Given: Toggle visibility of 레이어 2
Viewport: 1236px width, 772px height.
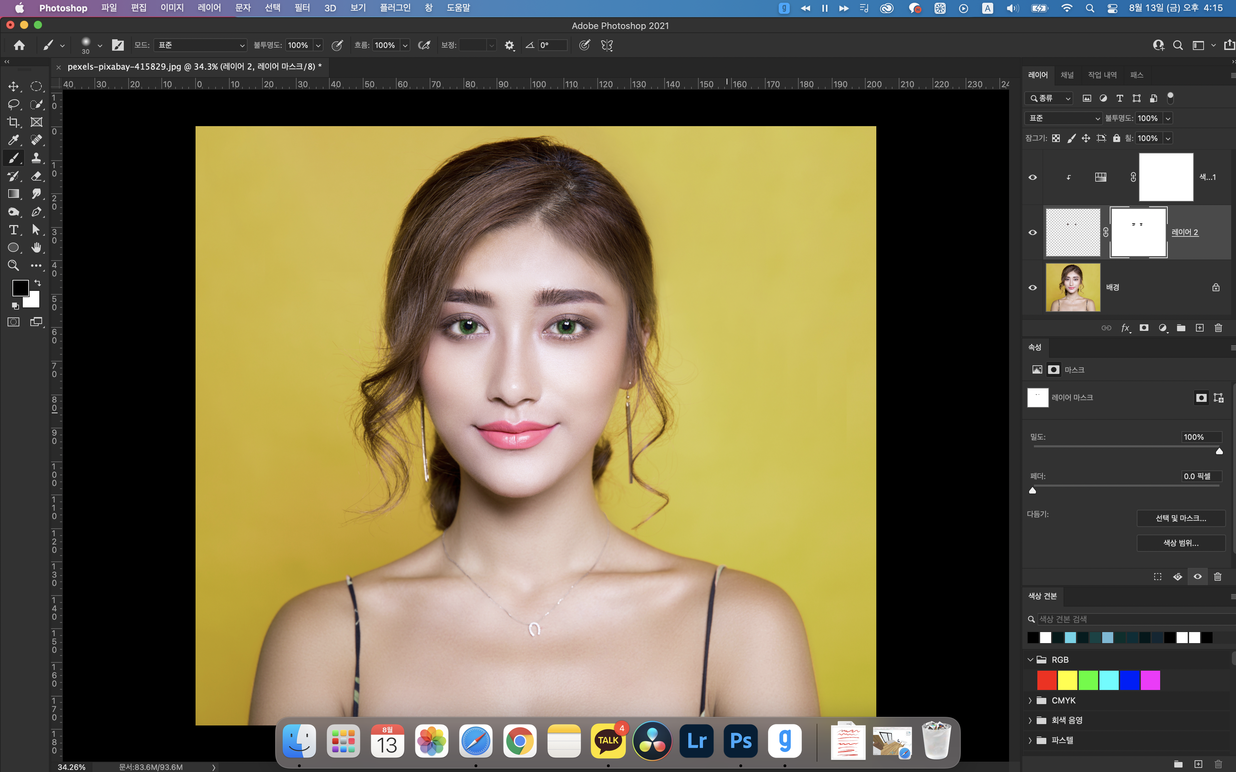Looking at the screenshot, I should 1032,232.
